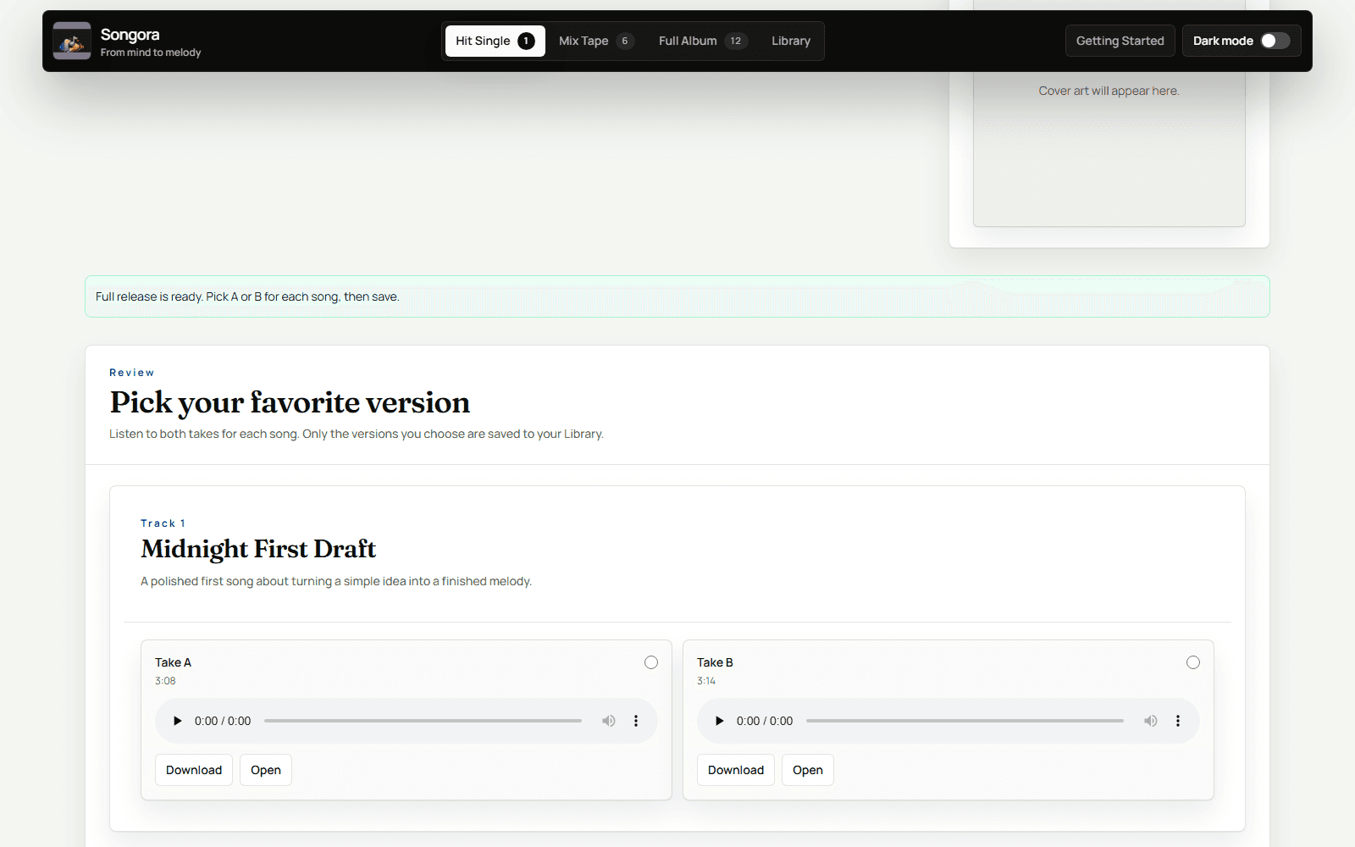Image resolution: width=1355 pixels, height=847 pixels.
Task: Click the Songora logo icon
Action: coord(72,41)
